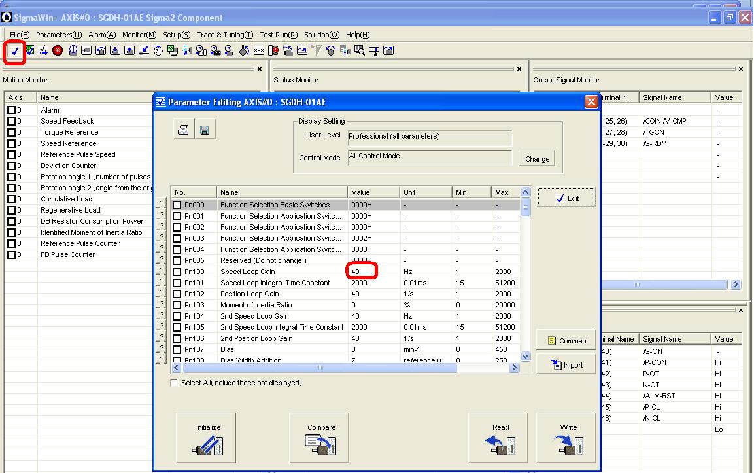Click the Compare button
This screenshot has height=473, width=754.
click(319, 438)
